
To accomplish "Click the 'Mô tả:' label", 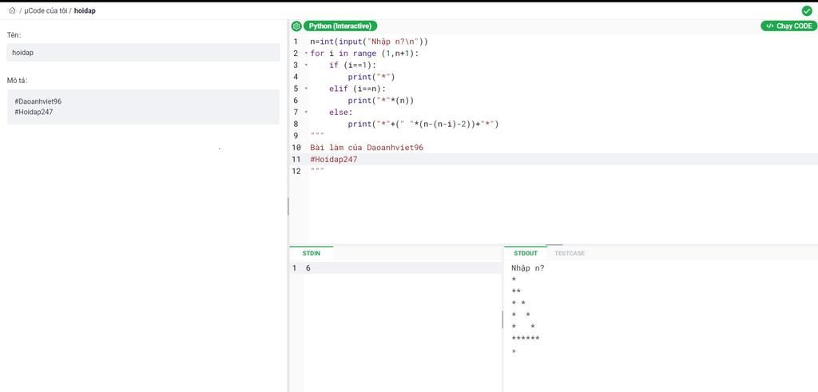I will coord(18,81).
